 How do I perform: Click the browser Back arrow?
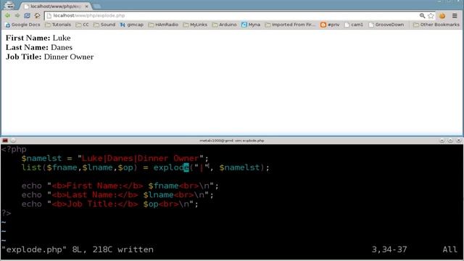[x=7, y=15]
